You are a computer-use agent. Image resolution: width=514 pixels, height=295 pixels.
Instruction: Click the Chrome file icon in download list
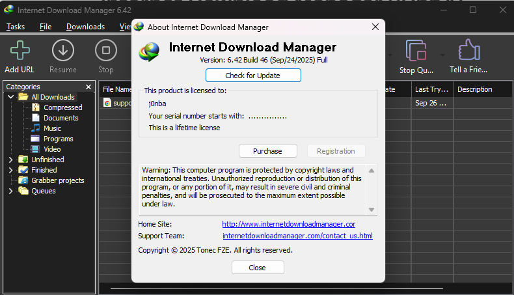point(107,103)
